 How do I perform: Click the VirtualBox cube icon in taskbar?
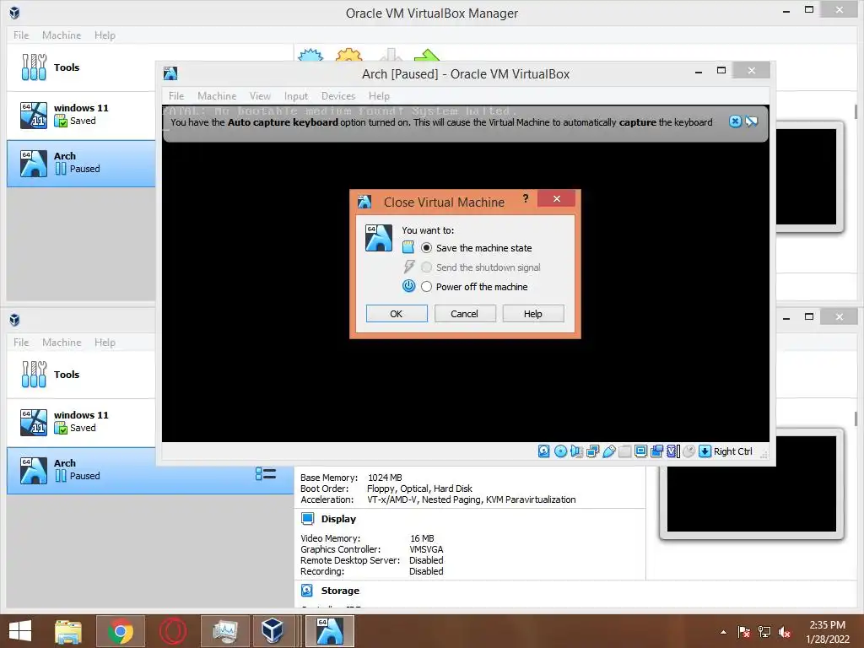(273, 631)
